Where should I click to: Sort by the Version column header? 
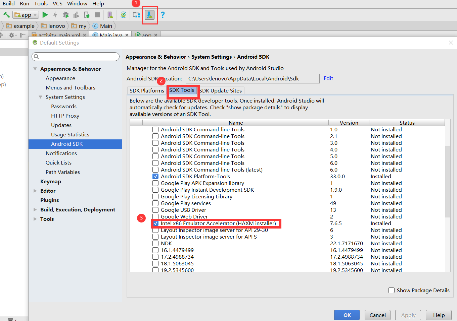pos(349,123)
